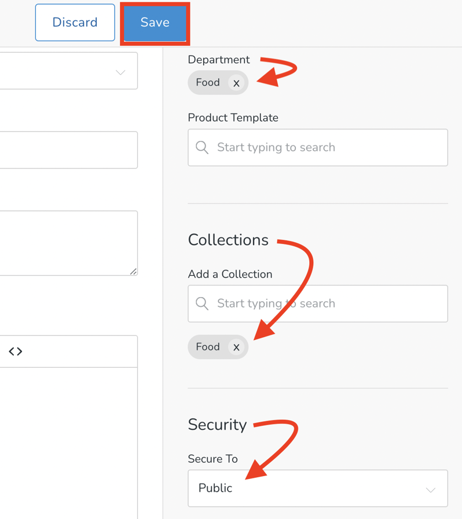Remove the Food collection tag with its x
This screenshot has width=462, height=519.
[x=236, y=347]
